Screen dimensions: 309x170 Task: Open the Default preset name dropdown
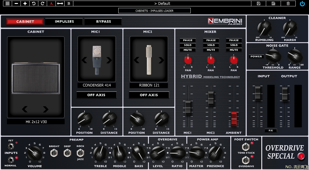point(162,4)
